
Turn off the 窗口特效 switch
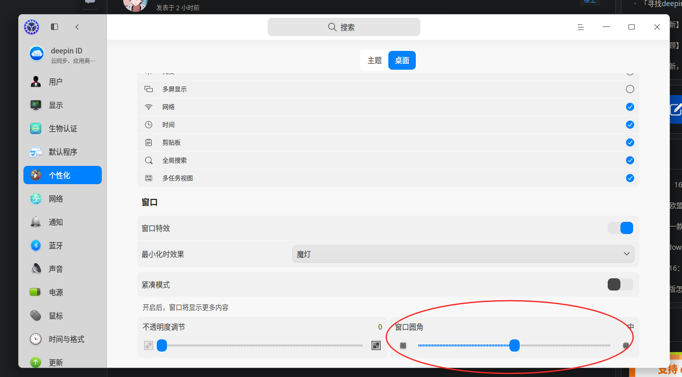[620, 228]
